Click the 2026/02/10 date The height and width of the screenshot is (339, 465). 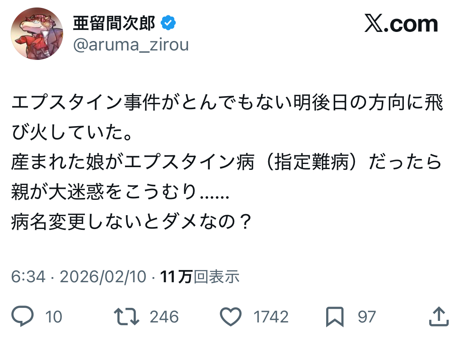(103, 276)
